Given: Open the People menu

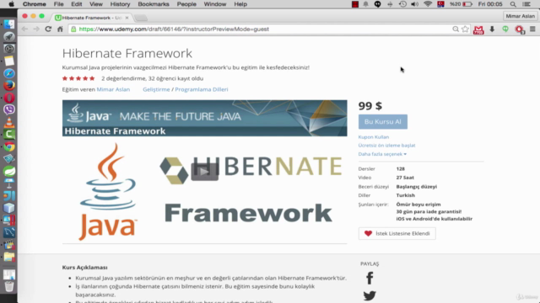Looking at the screenshot, I should coord(186,4).
